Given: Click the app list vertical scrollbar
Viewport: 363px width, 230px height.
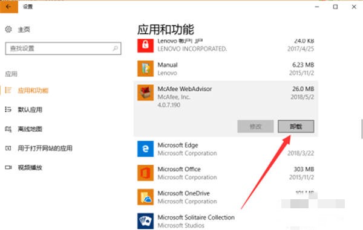Looking at the screenshot, I should click(362, 129).
